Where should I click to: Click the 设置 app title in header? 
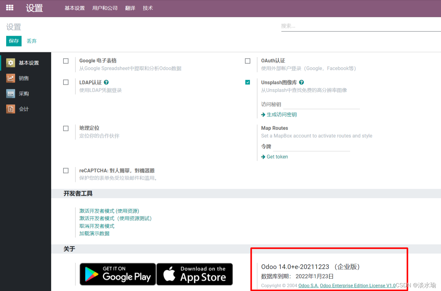coord(34,8)
